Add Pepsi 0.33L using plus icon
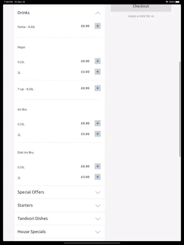184x245 pixels. click(97, 61)
